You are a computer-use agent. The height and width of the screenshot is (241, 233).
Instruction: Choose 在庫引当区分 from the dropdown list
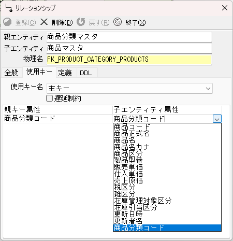click(167, 207)
